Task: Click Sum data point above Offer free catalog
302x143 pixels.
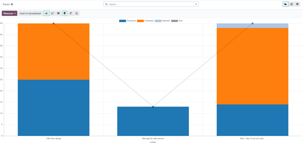Action: pyautogui.click(x=53, y=23)
